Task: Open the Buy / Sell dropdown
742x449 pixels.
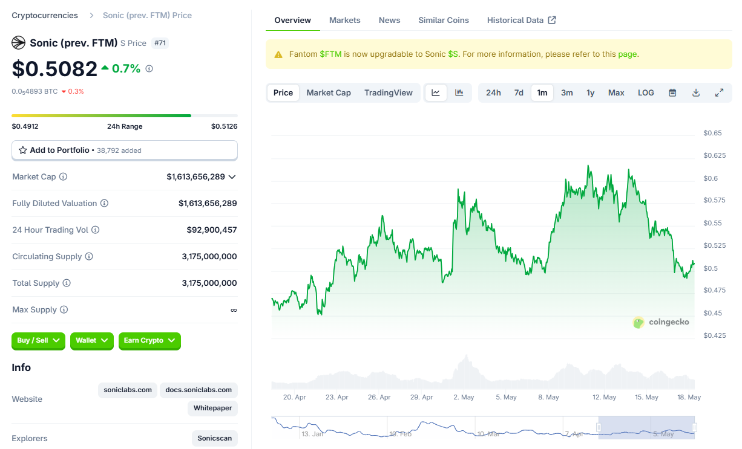Action: point(39,341)
